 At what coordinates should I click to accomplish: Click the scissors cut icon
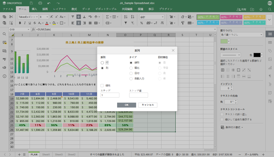[x=11, y=16]
